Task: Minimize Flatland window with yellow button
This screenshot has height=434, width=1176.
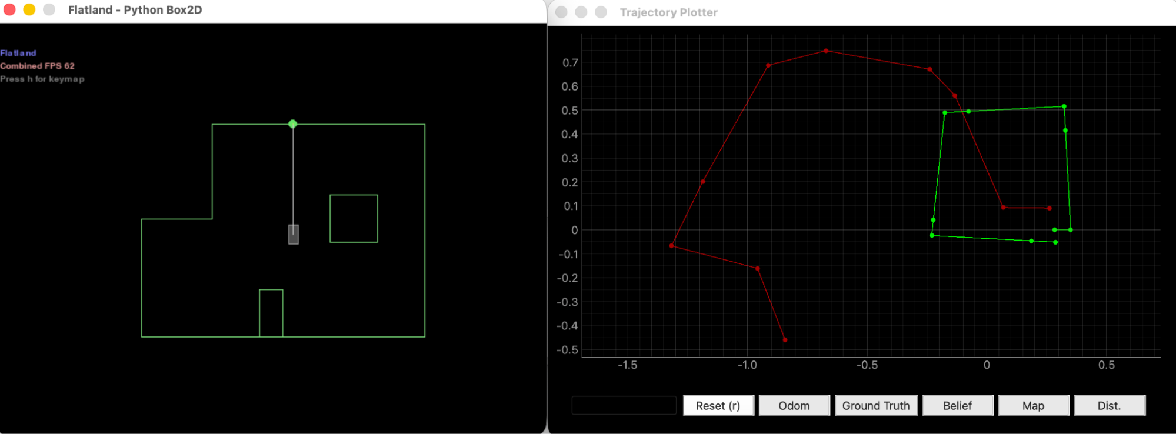Action: (29, 9)
